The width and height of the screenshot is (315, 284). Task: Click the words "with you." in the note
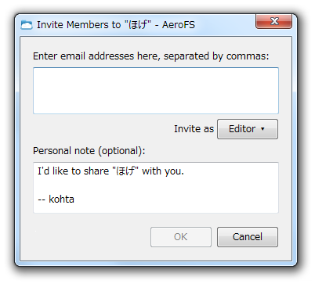pyautogui.click(x=163, y=171)
